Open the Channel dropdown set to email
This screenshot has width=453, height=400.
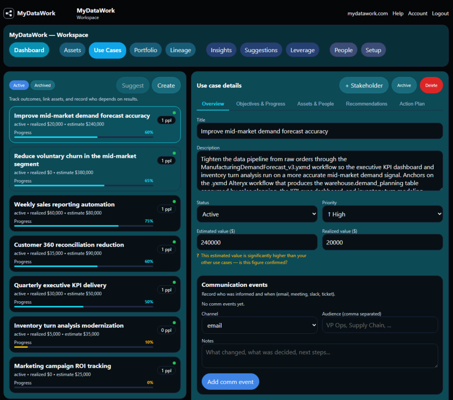tap(259, 325)
